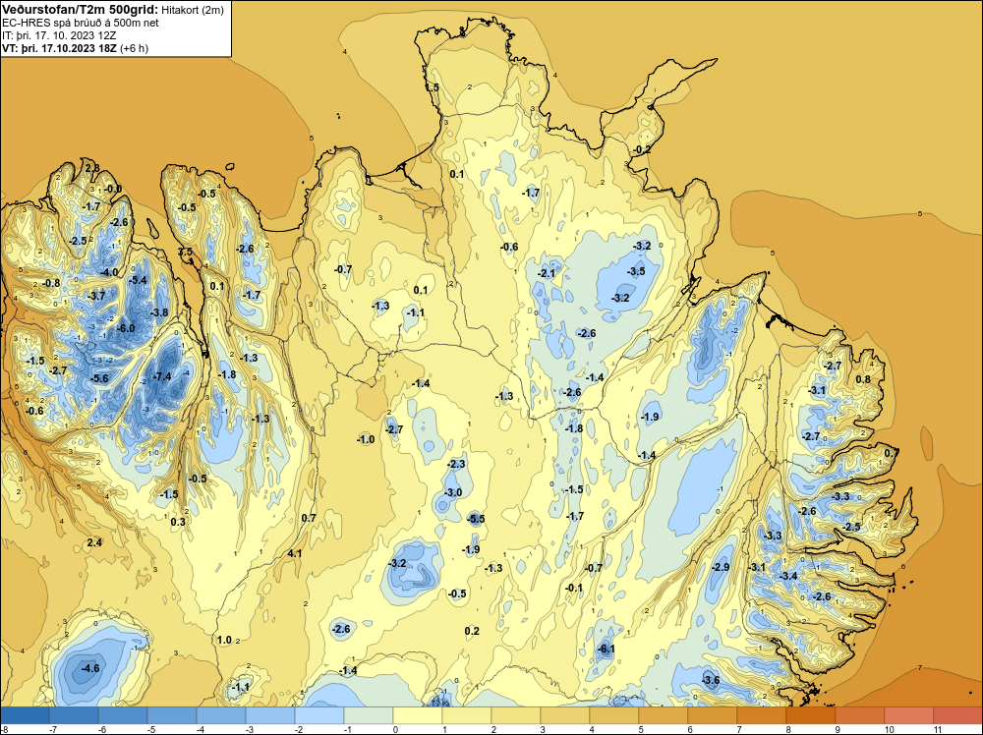Click the title text 'Veðurstofan/T2m 500grid'
This screenshot has height=735, width=983.
click(x=81, y=10)
